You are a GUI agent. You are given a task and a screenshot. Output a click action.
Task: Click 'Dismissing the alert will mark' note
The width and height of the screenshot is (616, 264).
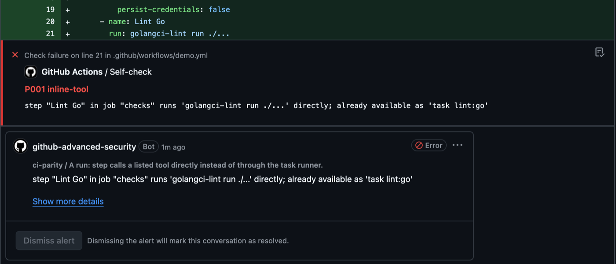pyautogui.click(x=188, y=241)
